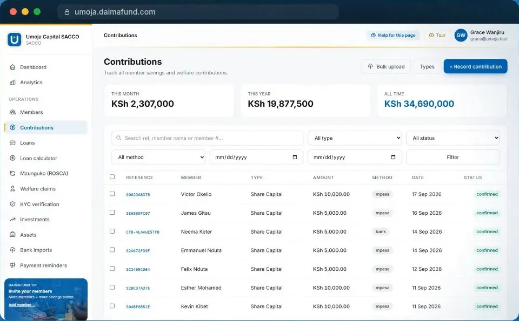The height and width of the screenshot is (321, 519).
Task: Click confirmed status for Victor Okello
Action: pos(487,194)
